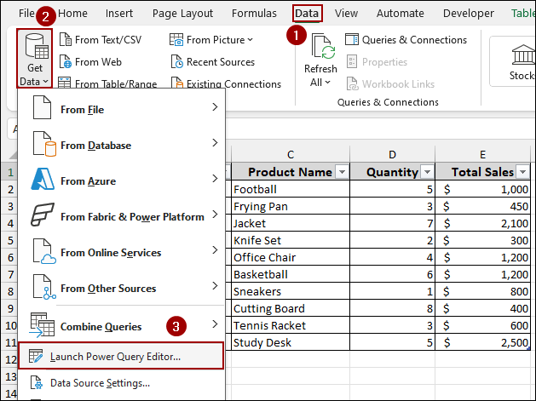This screenshot has width=536, height=401.
Task: Select column D header
Action: pos(393,154)
